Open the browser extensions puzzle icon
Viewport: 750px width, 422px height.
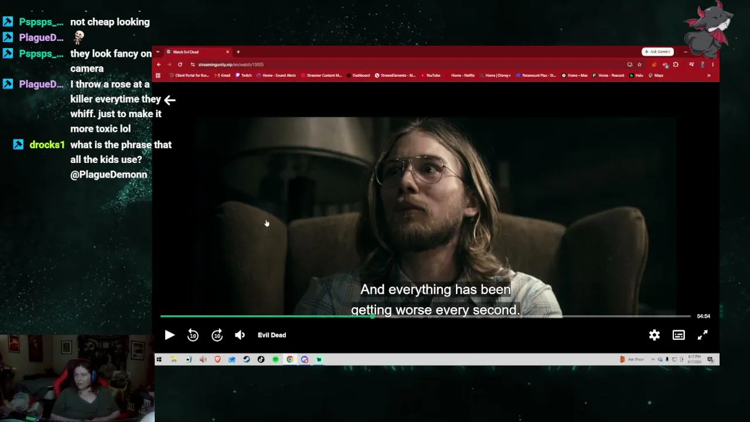coord(676,64)
